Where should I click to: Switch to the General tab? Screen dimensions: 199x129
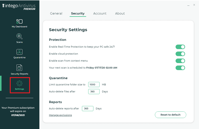[x=56, y=14]
